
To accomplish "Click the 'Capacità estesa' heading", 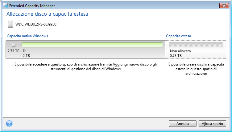I will click(178, 36).
